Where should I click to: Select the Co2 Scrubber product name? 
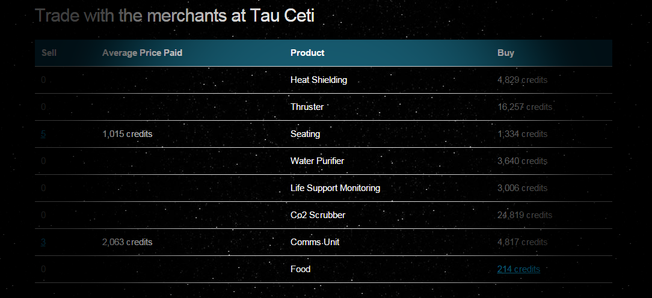pos(318,215)
